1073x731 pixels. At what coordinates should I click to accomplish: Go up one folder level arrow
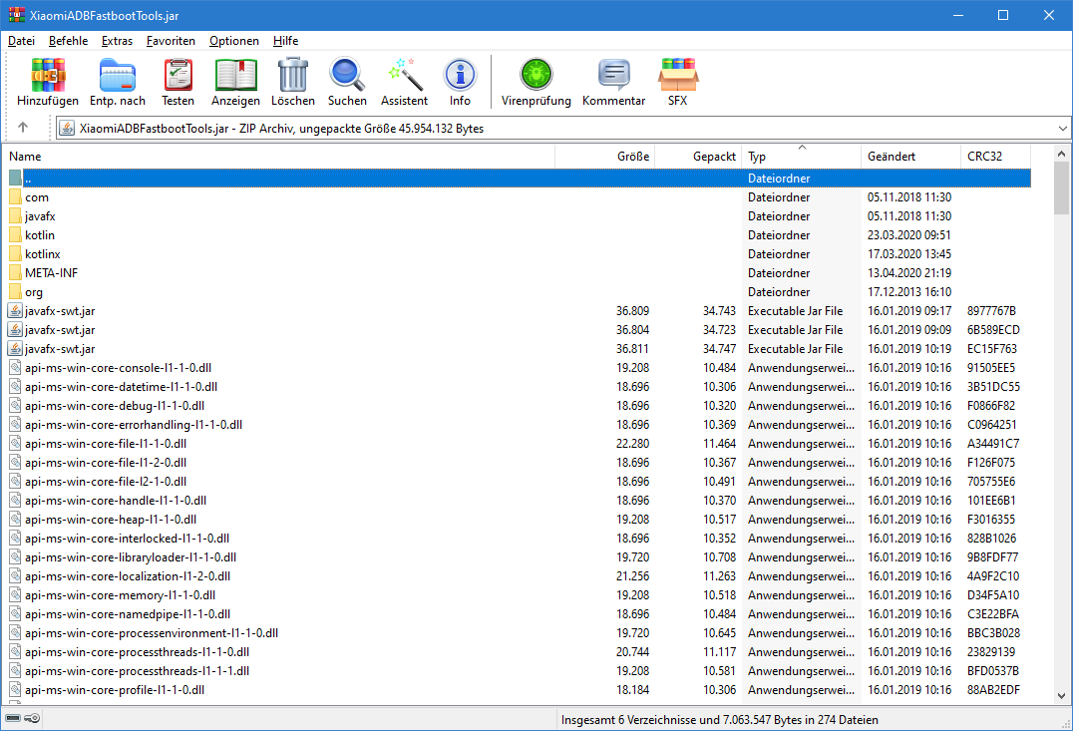click(x=23, y=128)
